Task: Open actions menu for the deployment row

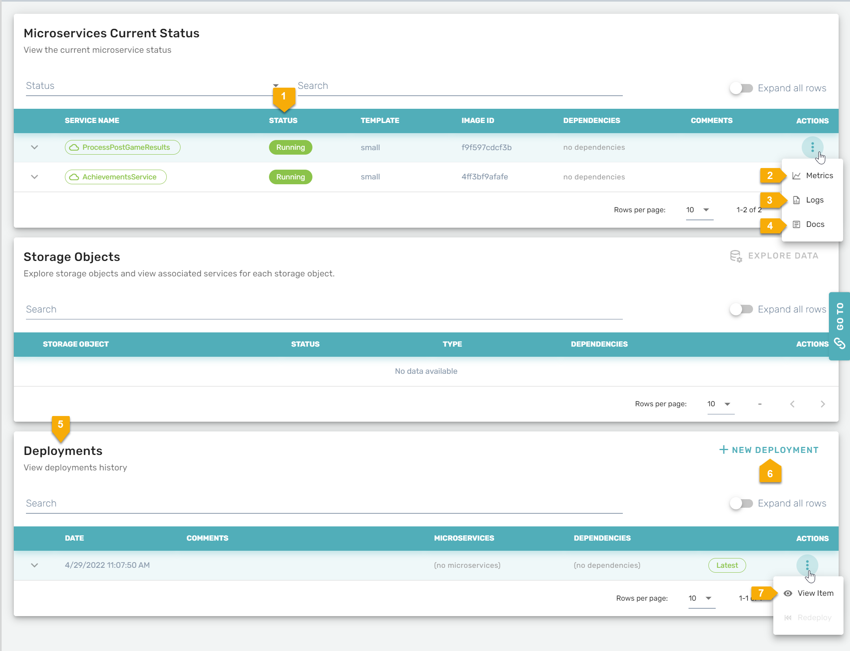Action: 807,565
